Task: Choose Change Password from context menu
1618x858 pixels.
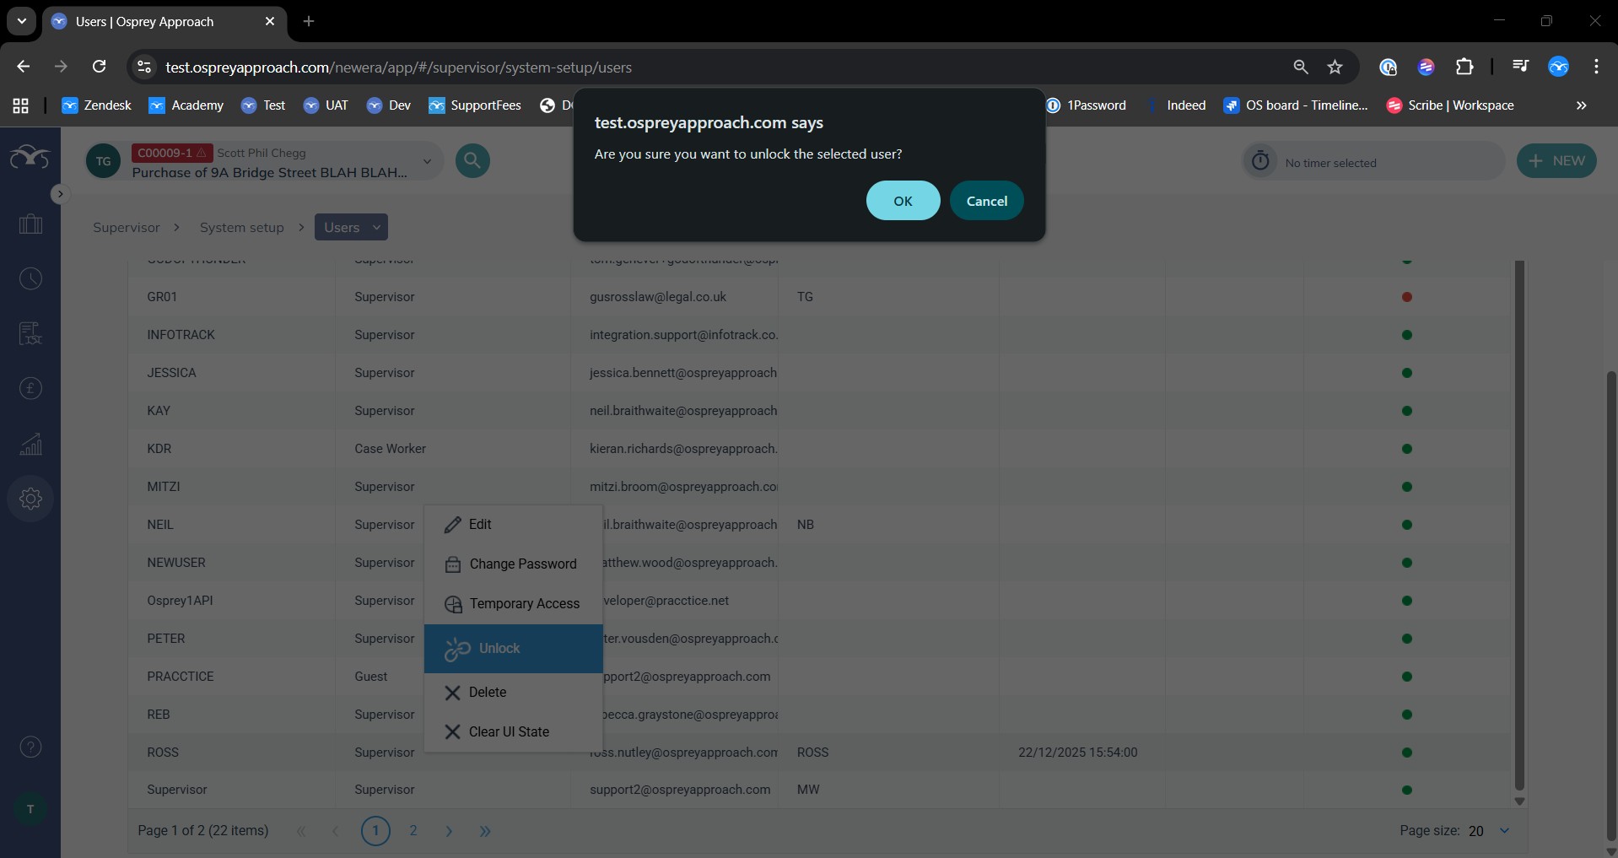Action: click(x=522, y=564)
